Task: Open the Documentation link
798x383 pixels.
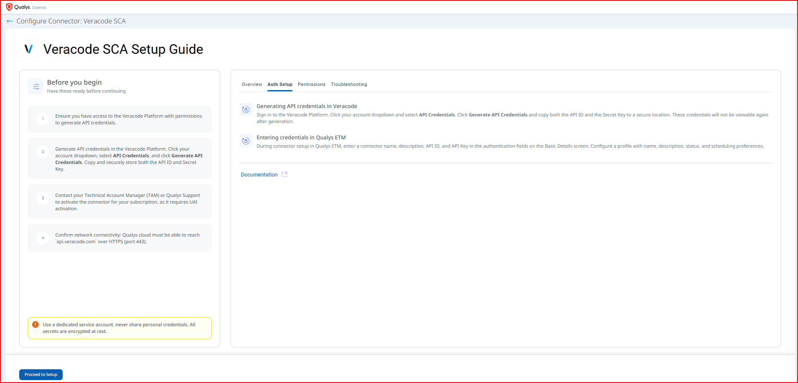Action: [x=259, y=175]
